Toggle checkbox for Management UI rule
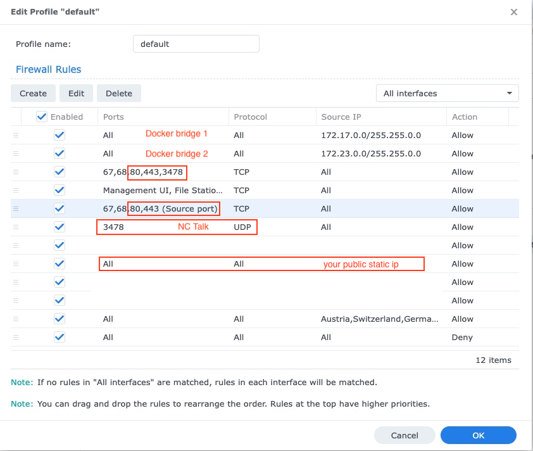 point(60,190)
